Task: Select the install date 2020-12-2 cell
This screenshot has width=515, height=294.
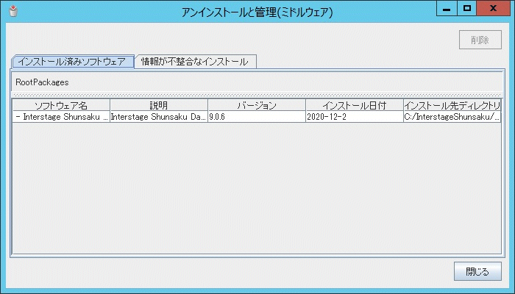Action: click(x=355, y=117)
